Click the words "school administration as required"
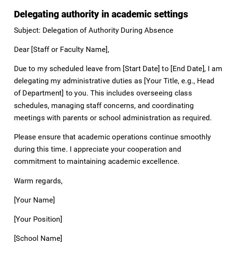 [155, 118]
